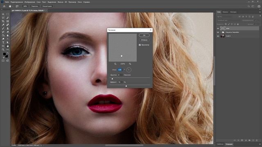Go to Home screen icon
Viewport: 262px width, 147px height.
(4, 6)
